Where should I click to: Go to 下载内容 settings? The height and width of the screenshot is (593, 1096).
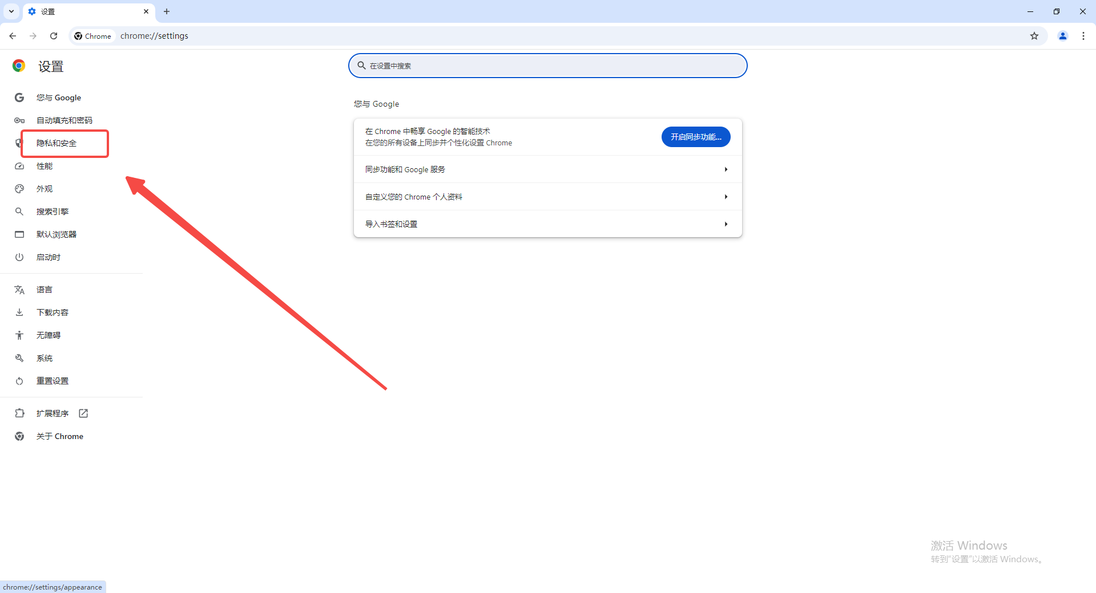tap(53, 312)
